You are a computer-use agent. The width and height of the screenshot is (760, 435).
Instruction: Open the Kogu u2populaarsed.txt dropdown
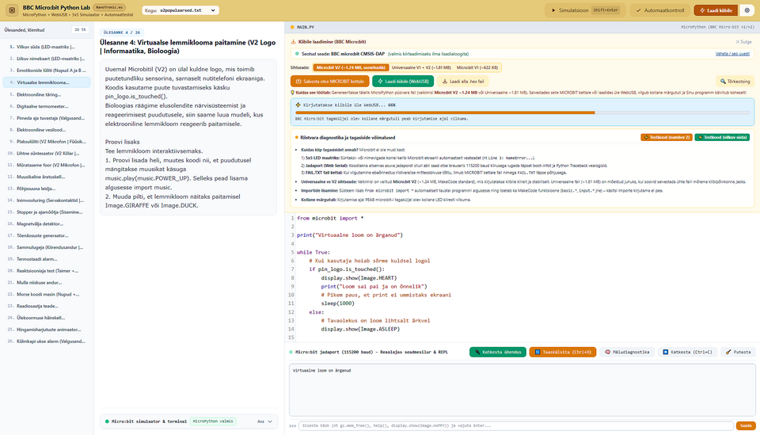click(x=180, y=10)
